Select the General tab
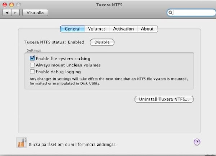The height and width of the screenshot is (156, 216). click(x=72, y=29)
